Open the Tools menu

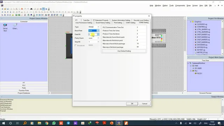tap(171, 6)
